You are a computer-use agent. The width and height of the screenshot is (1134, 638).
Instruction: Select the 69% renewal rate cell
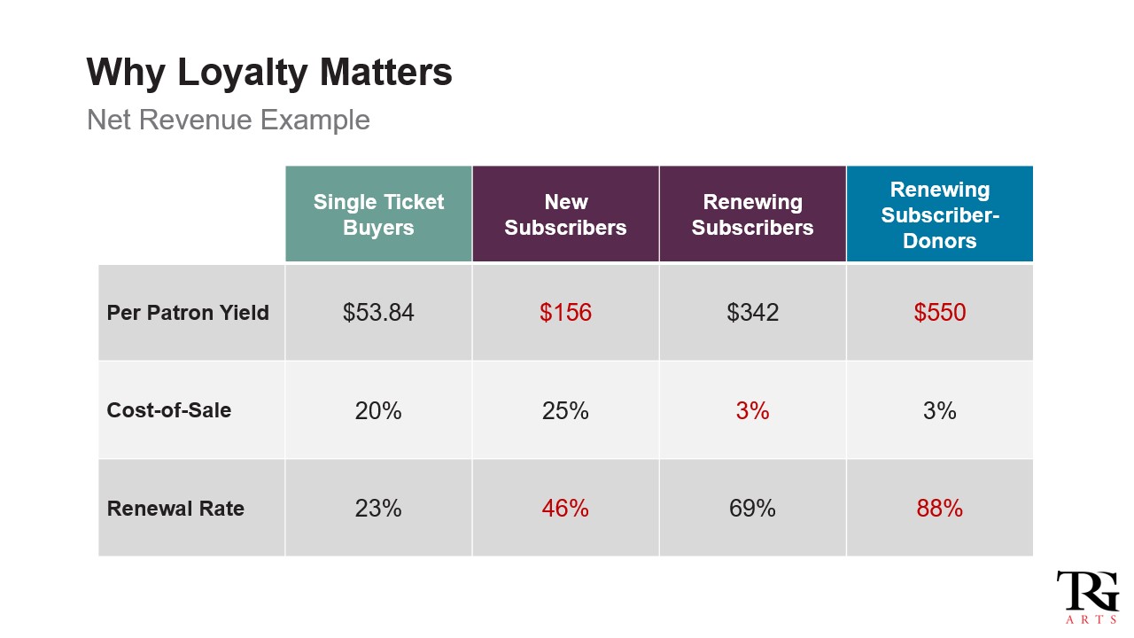(752, 509)
